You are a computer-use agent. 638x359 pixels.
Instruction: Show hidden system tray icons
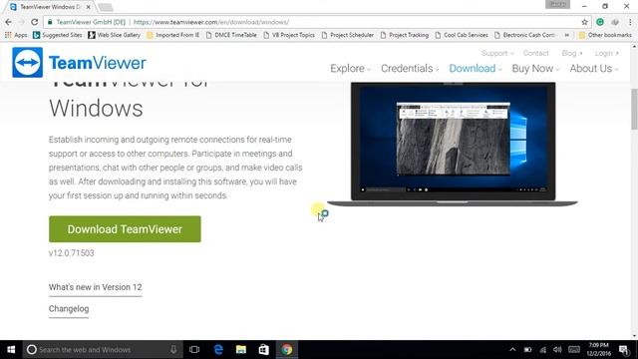pos(512,350)
